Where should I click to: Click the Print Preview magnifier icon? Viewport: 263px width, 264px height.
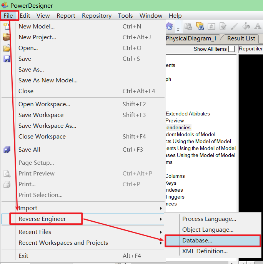(x=7, y=174)
